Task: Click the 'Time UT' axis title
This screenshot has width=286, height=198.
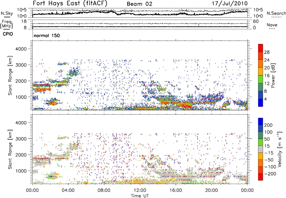Action: tap(140, 195)
